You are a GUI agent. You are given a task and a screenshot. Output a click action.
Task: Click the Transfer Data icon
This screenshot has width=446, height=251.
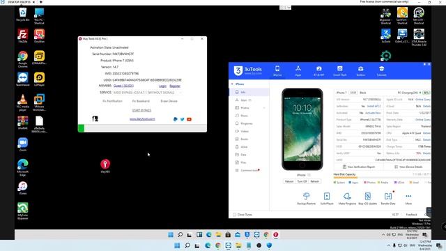[388, 198]
